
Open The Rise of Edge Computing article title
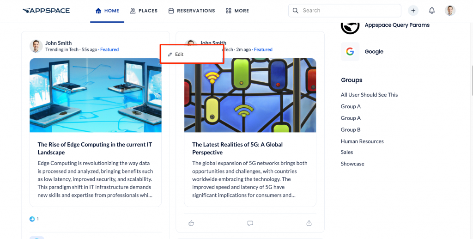click(x=95, y=148)
